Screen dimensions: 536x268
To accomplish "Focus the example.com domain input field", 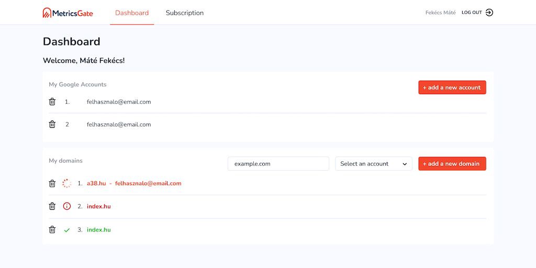I will point(278,164).
